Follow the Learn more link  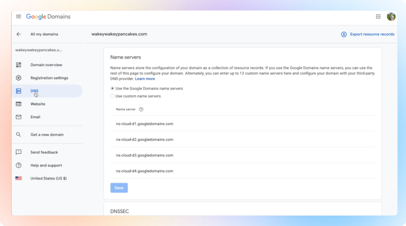pos(145,79)
